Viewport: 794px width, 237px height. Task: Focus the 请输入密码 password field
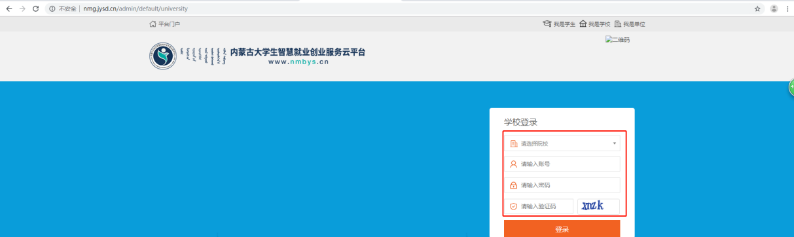click(562, 185)
